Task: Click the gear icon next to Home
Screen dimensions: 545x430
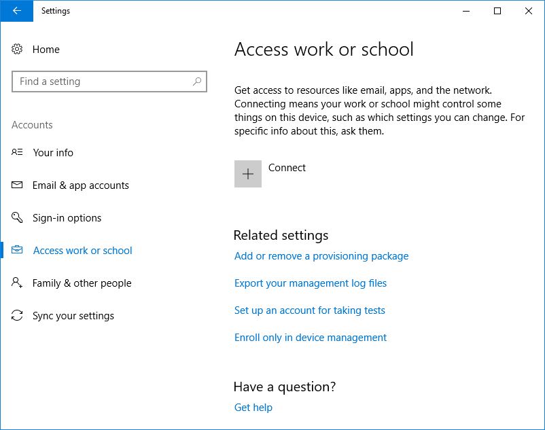Action: [17, 49]
